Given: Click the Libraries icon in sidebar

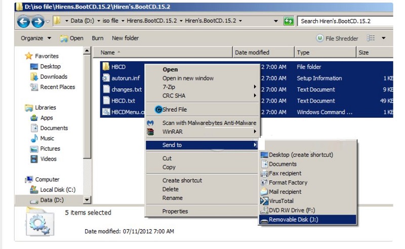Looking at the screenshot, I should coord(29,108).
